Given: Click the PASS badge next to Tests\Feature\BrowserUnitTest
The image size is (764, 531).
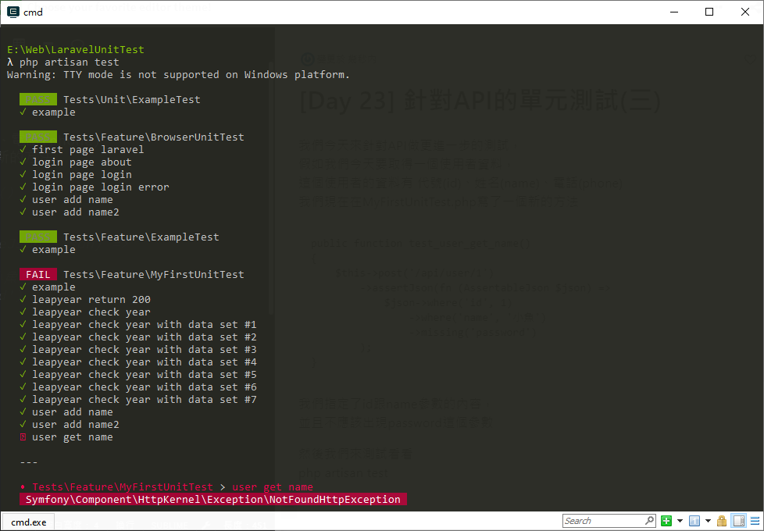Looking at the screenshot, I should pos(38,137).
